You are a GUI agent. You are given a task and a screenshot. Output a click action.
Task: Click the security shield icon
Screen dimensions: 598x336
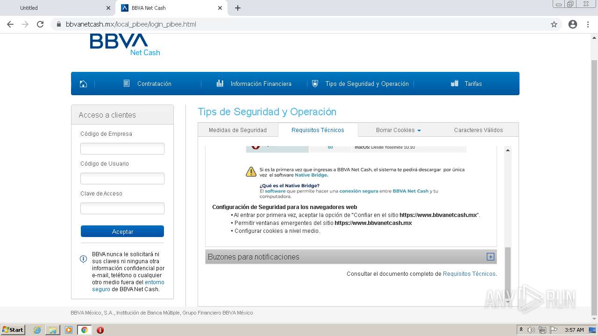(315, 84)
